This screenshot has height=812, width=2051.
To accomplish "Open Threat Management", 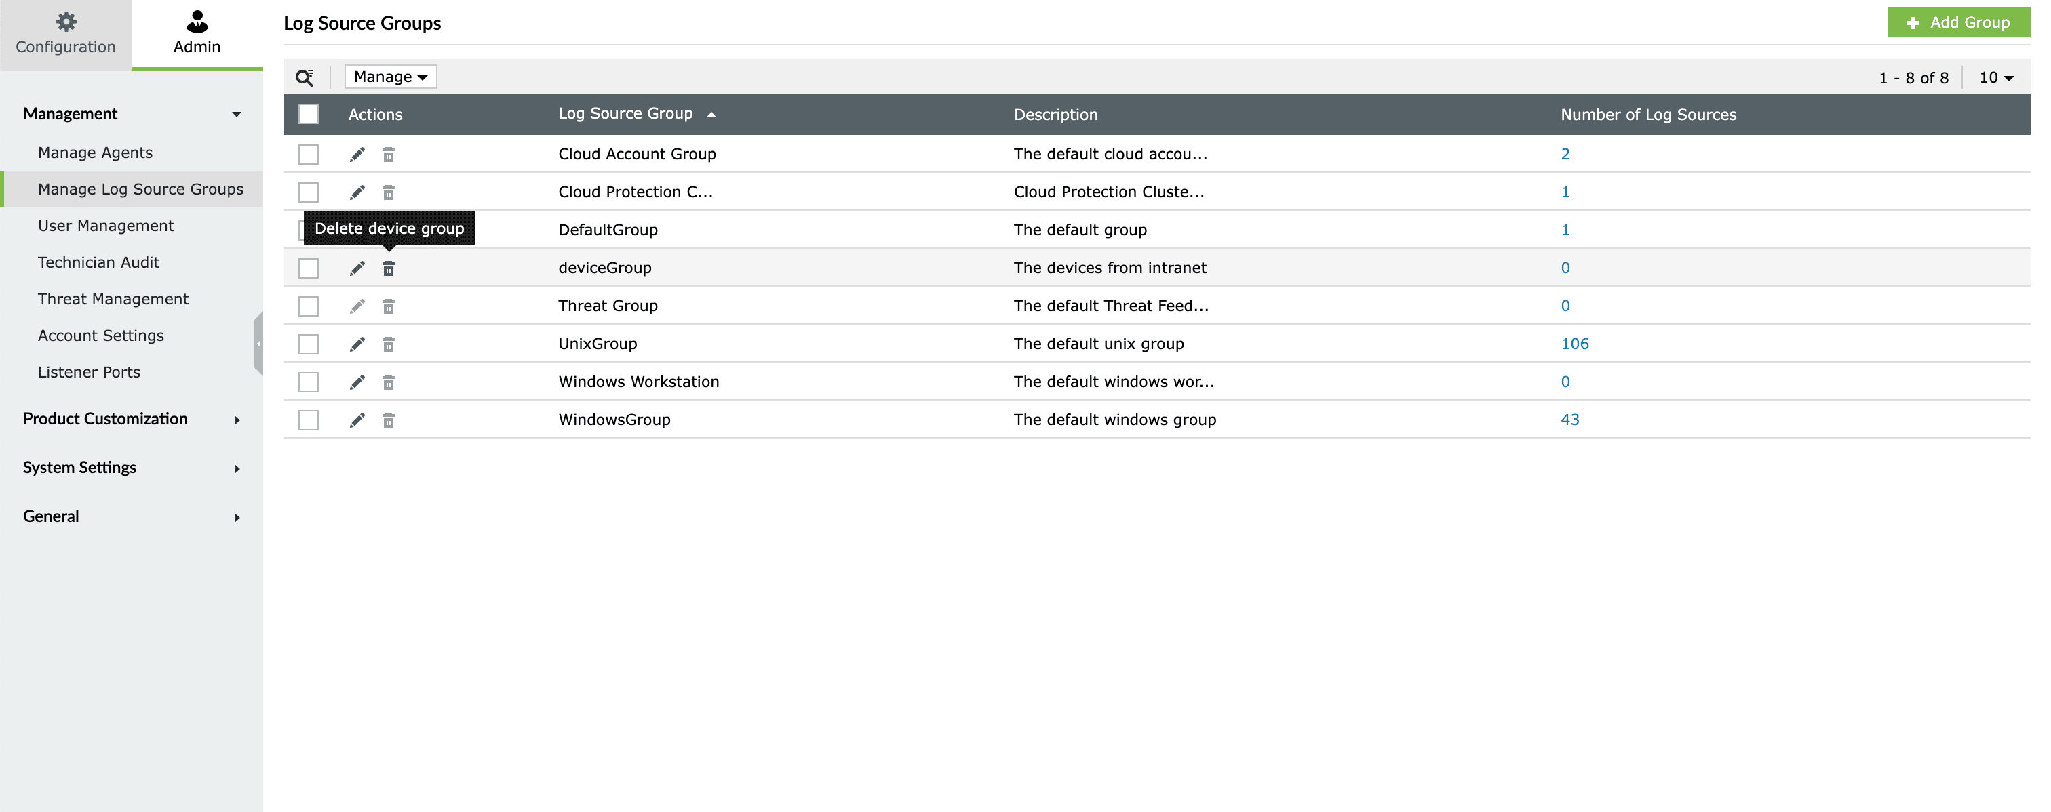I will (113, 299).
